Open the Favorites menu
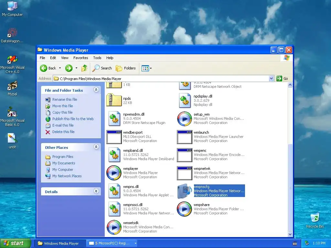Viewport: 331px width, 248px height. tap(80, 58)
